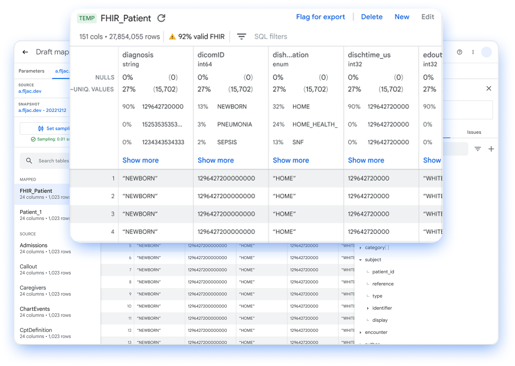Click Flag for export
The width and height of the screenshot is (515, 366).
pyautogui.click(x=321, y=17)
